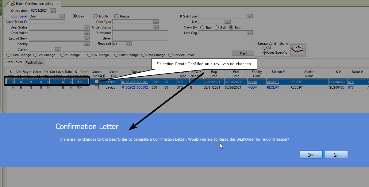This screenshot has width=369, height=187.
Task: Click No in Confirmation Letter dialog
Action: [x=336, y=155]
